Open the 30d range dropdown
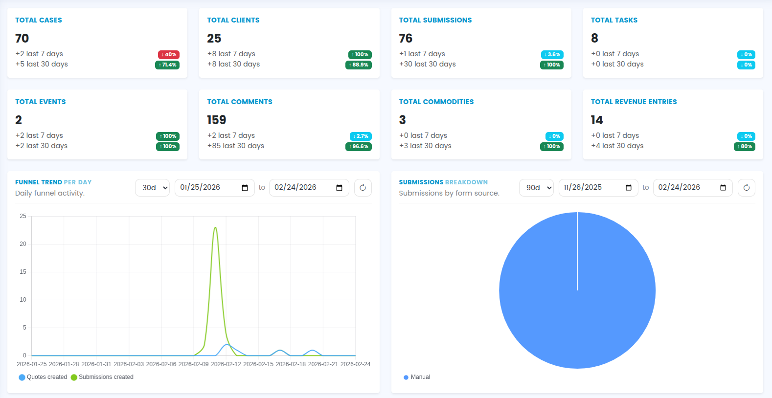Image resolution: width=772 pixels, height=398 pixels. point(152,188)
